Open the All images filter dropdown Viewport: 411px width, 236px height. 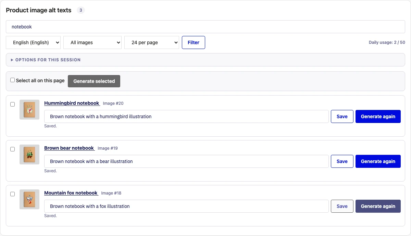coord(92,42)
